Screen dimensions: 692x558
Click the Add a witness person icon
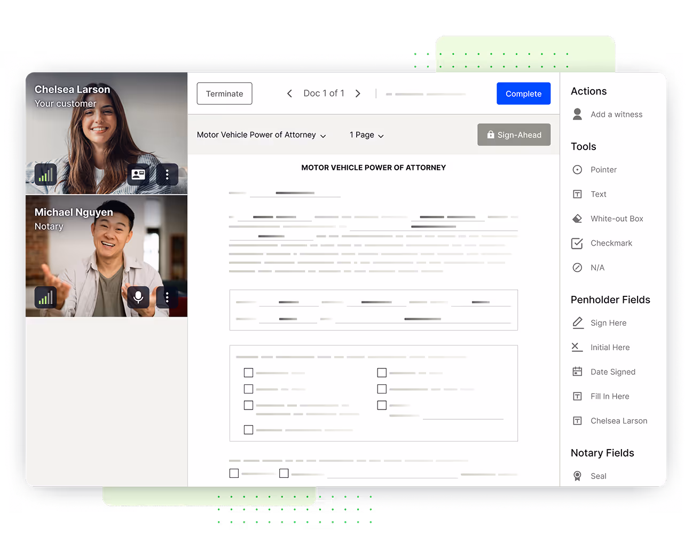pyautogui.click(x=577, y=114)
